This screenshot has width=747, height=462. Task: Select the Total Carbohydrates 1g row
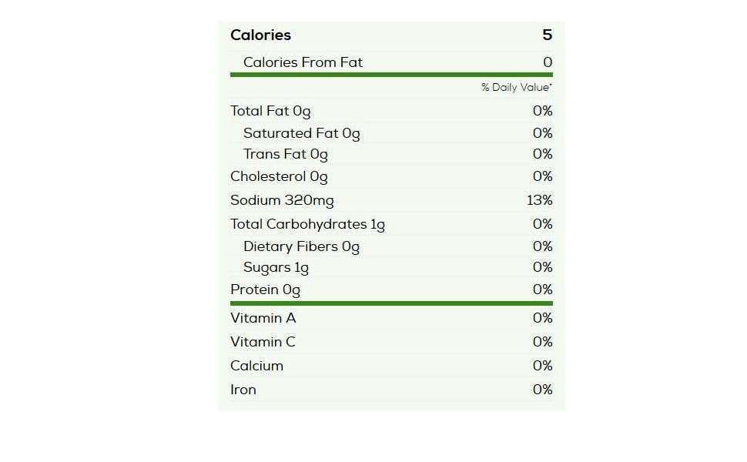coord(392,224)
